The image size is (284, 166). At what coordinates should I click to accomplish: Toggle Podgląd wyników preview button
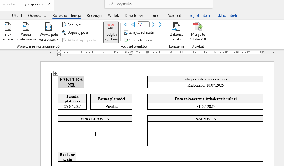click(x=111, y=32)
